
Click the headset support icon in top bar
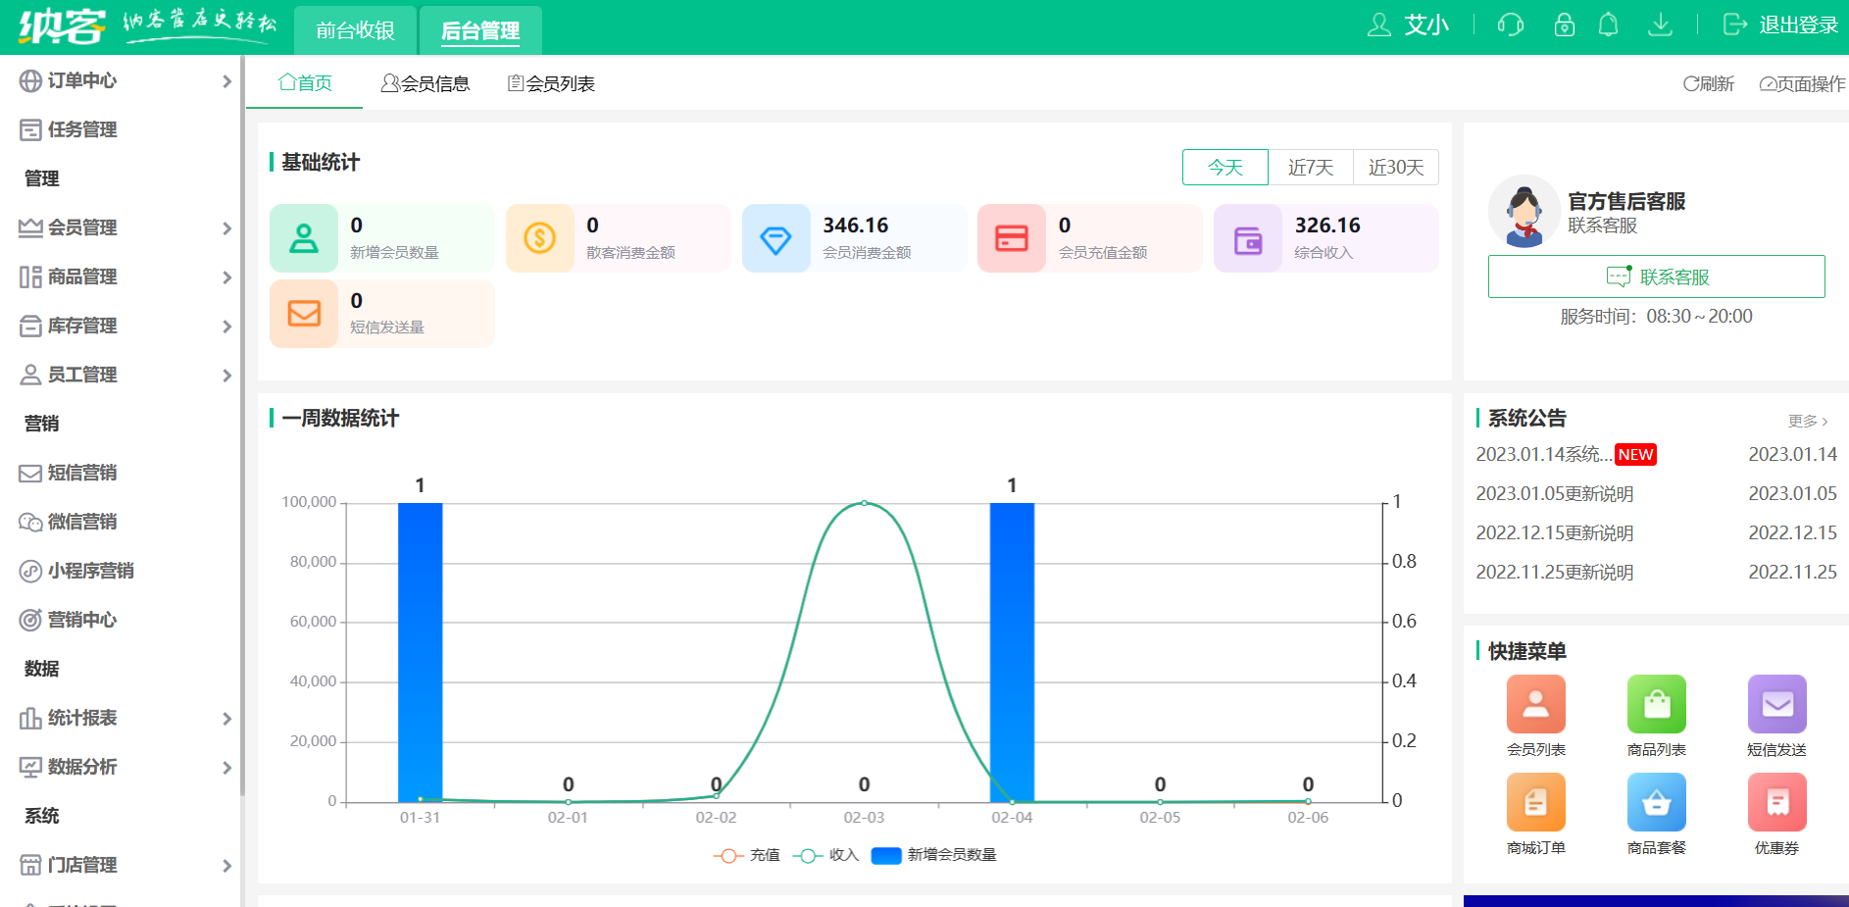[1510, 25]
